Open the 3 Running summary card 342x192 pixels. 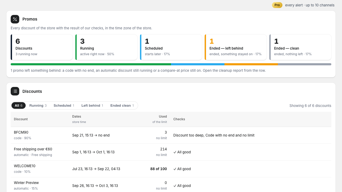pyautogui.click(x=106, y=47)
